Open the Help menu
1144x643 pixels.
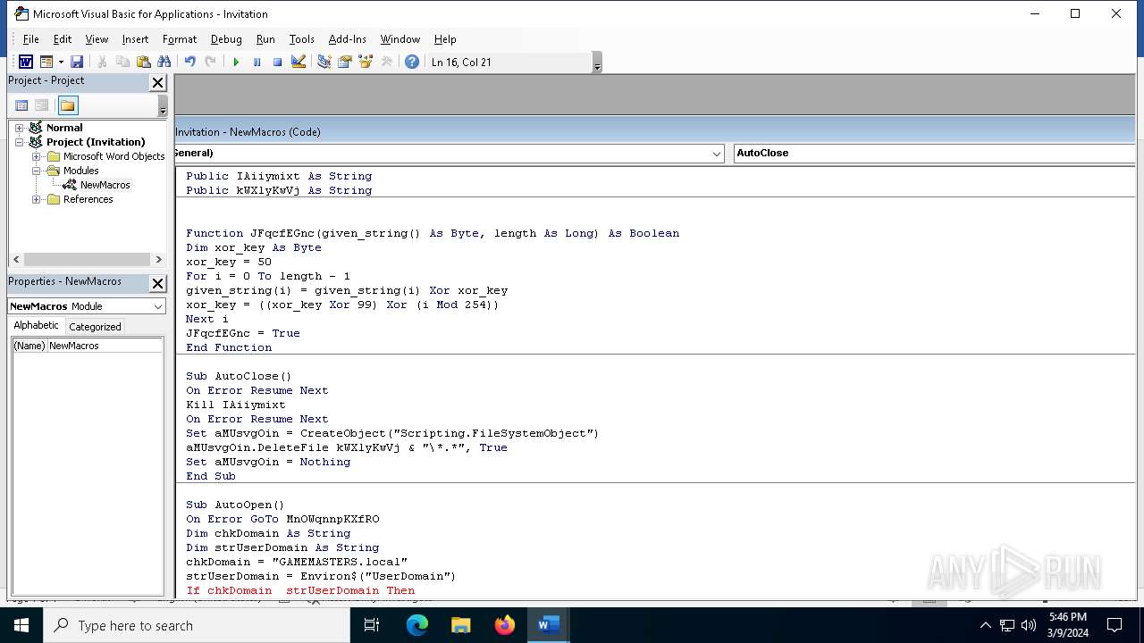445,39
